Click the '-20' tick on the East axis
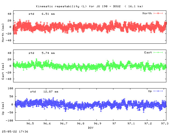Viewport: 172px width, 133px height. coord(8,72)
